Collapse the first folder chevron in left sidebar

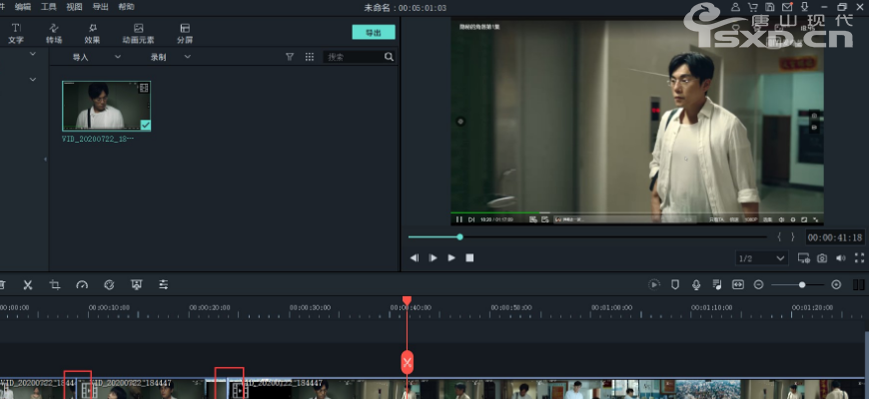33,54
